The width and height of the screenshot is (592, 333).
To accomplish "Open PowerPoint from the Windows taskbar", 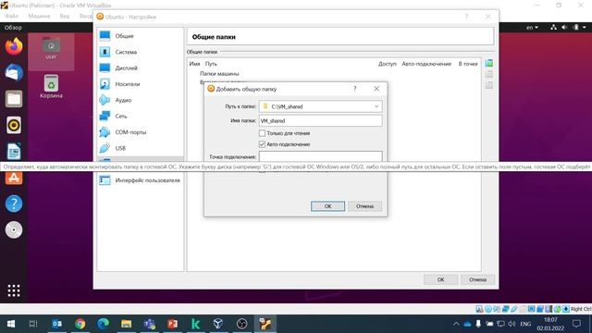I will pyautogui.click(x=173, y=324).
